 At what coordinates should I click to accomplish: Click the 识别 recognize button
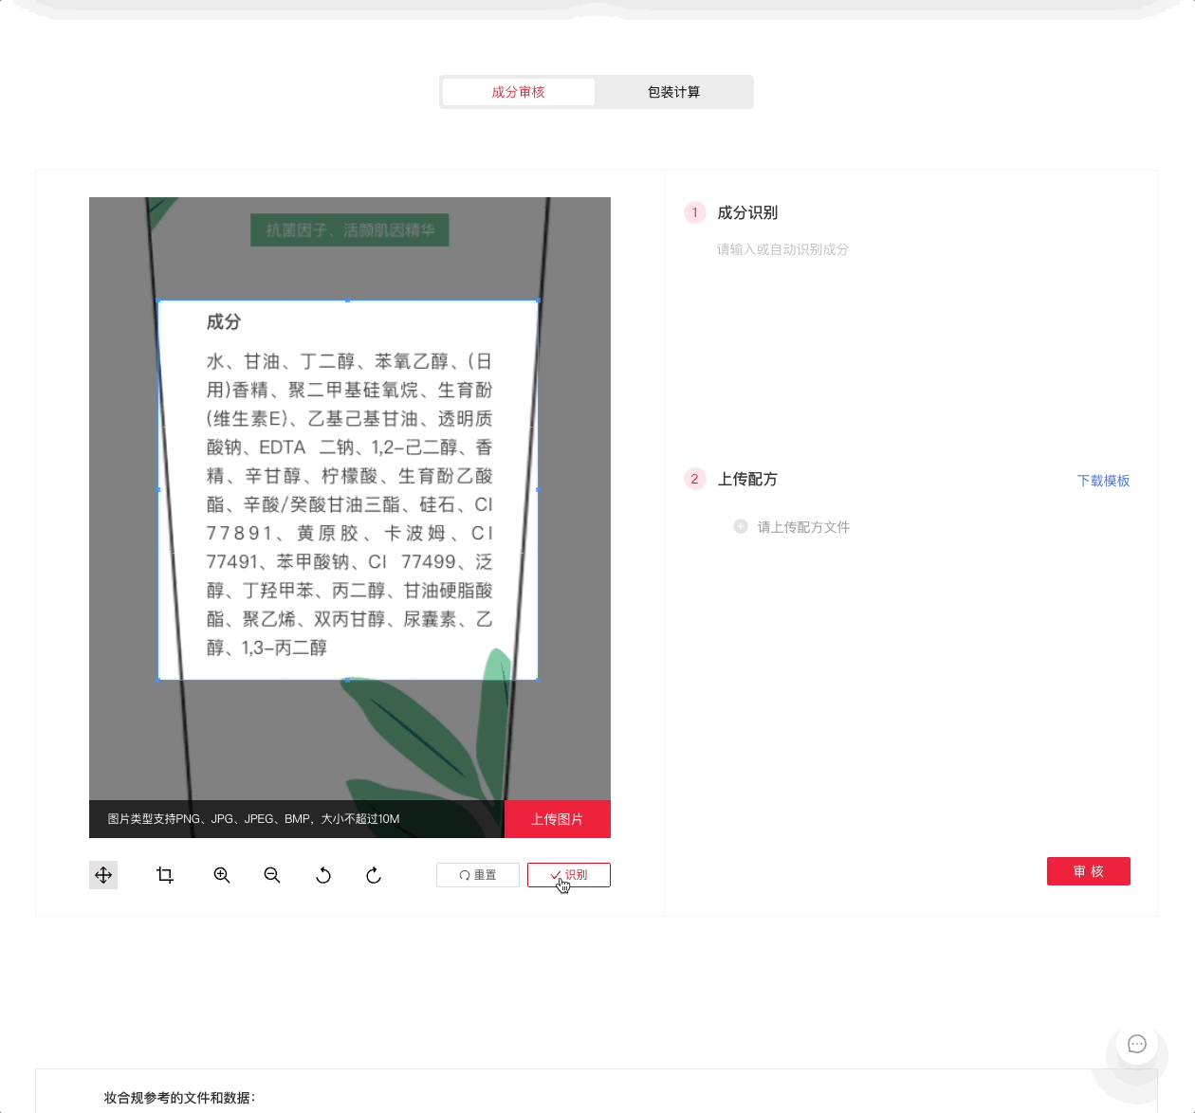569,875
